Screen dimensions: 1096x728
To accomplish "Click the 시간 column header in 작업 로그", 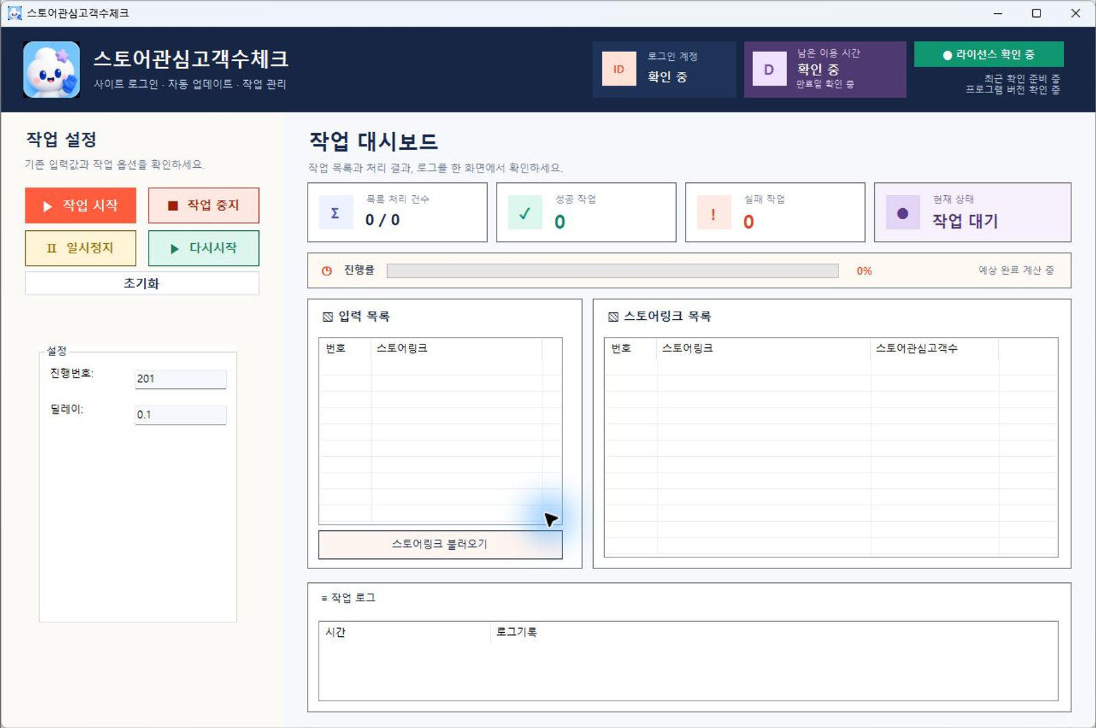I will coord(405,632).
